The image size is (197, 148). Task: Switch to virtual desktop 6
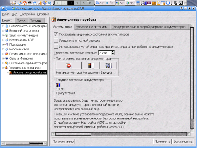(x=90, y=3)
